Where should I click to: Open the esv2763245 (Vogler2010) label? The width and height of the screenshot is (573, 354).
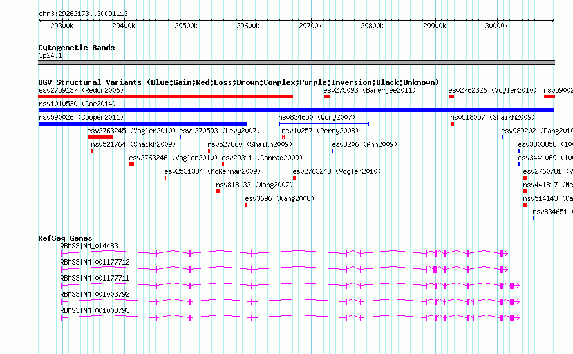pyautogui.click(x=131, y=131)
